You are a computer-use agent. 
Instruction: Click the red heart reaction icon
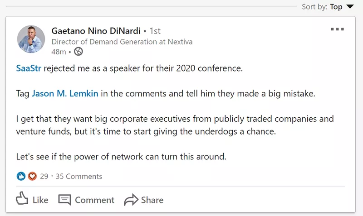[32, 176]
